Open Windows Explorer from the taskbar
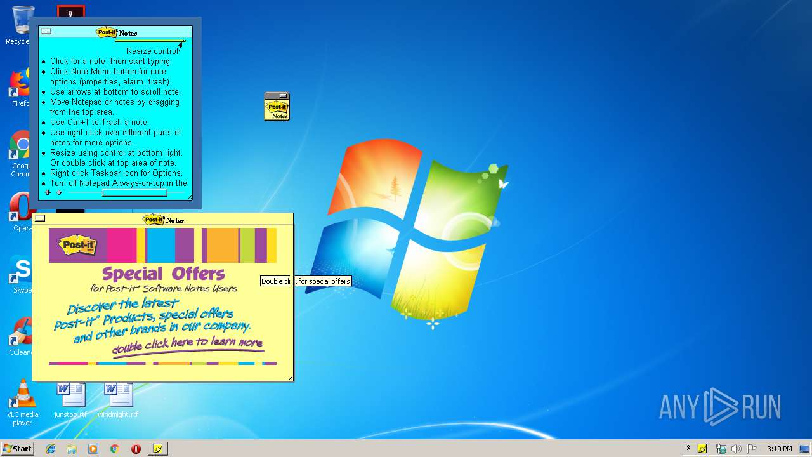Viewport: 812px width, 457px height. pyautogui.click(x=72, y=449)
